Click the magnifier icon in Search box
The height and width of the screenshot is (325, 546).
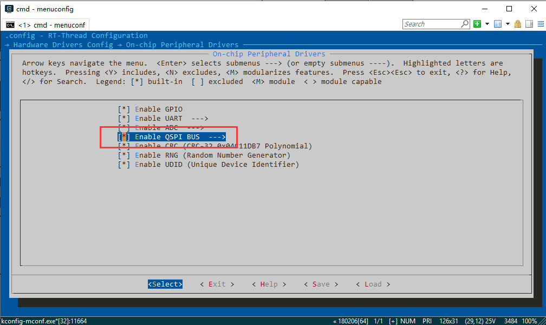(465, 24)
